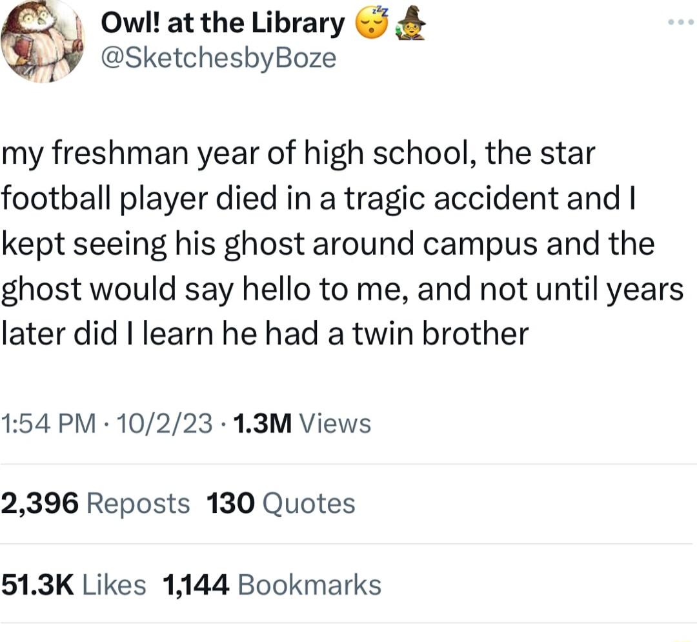
Task: Click the Reposts label
Action: coord(137,503)
